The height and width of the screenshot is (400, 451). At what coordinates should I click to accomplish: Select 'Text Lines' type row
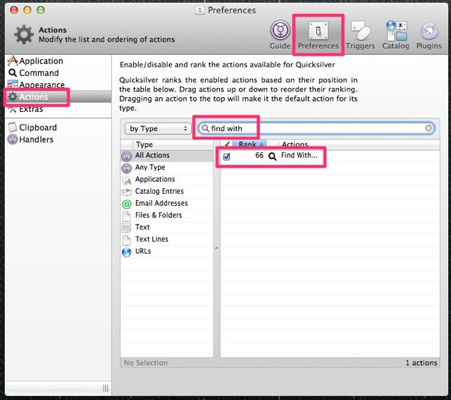(x=167, y=239)
